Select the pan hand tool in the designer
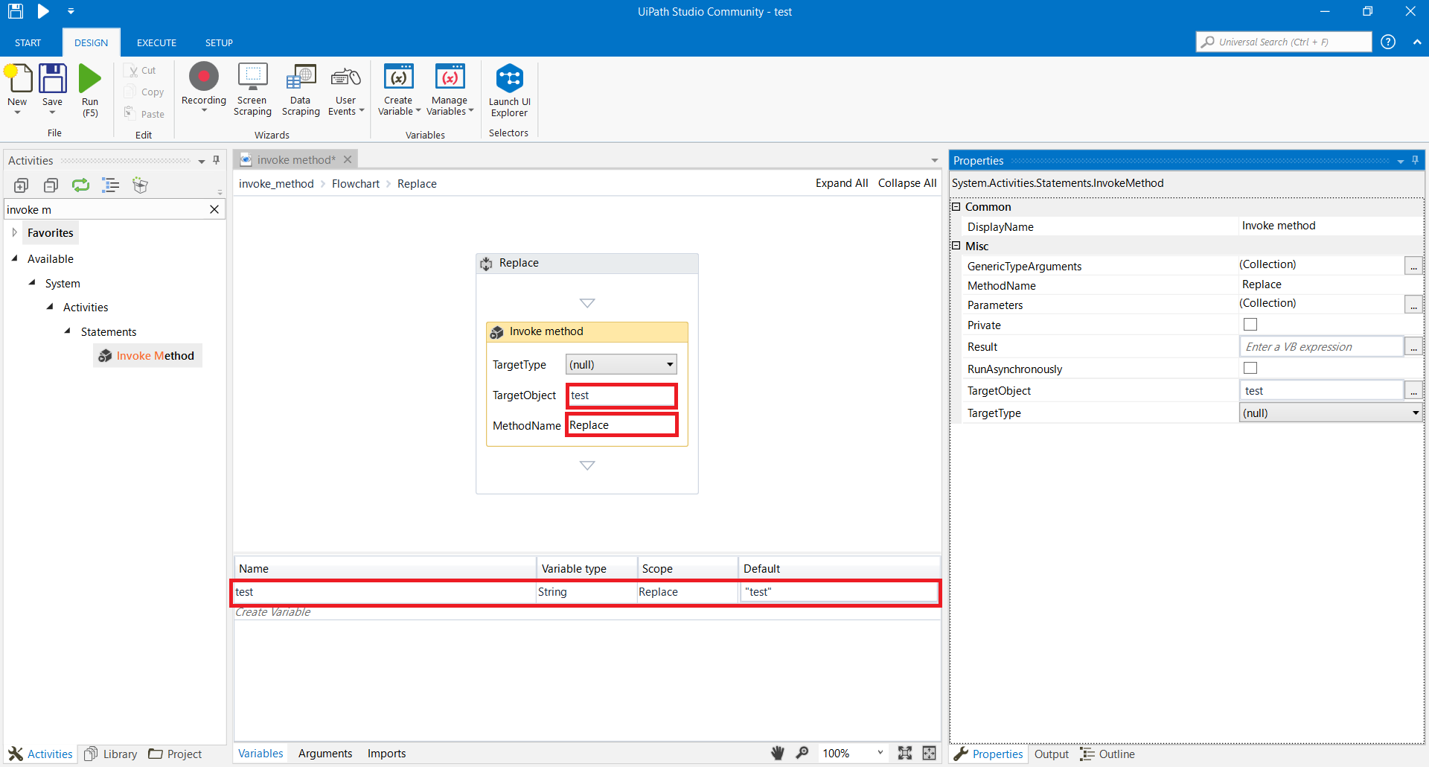Screen dimensions: 1429x767 coord(777,753)
